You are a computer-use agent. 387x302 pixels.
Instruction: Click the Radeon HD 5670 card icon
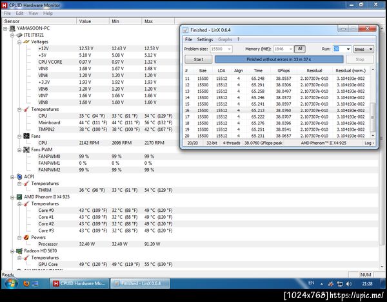coord(19,250)
